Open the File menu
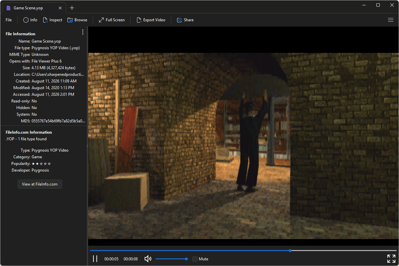 pyautogui.click(x=9, y=20)
